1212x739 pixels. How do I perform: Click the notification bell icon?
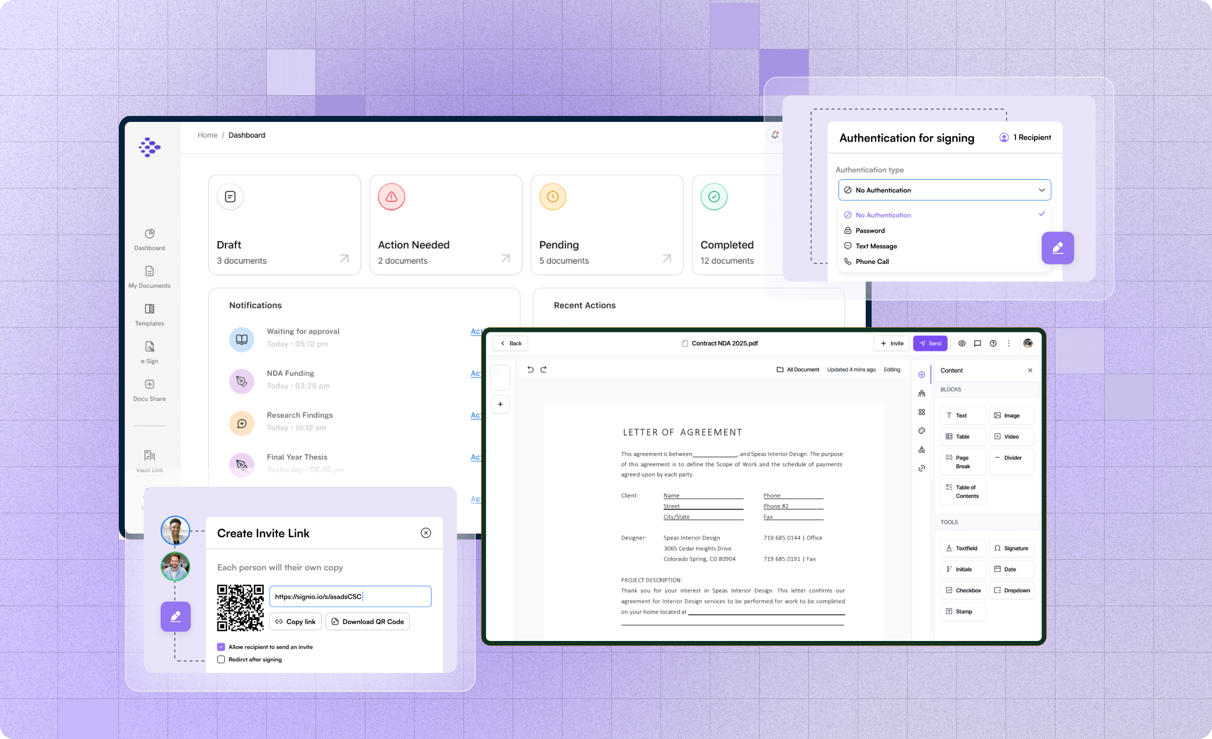pos(775,135)
